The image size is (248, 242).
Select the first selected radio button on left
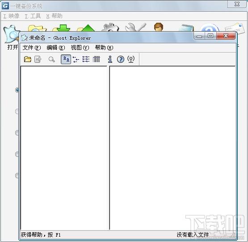17,90
